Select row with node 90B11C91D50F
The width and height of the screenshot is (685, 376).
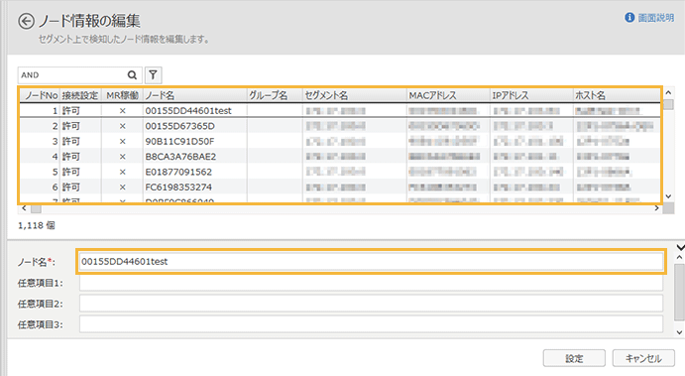tap(340, 141)
